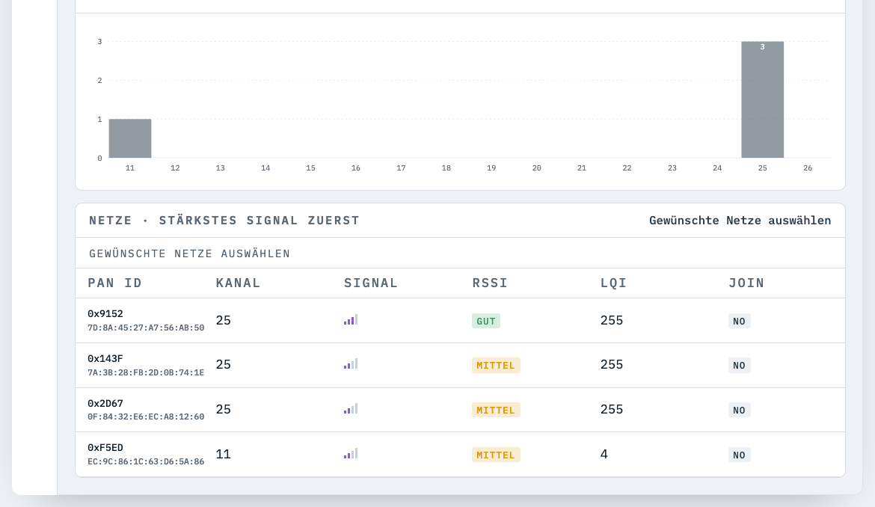Click the signal bars icon for network 0x2D67
The height and width of the screenshot is (507, 875).
(350, 410)
